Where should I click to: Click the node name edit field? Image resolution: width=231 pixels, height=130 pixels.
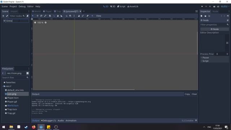[17, 21]
